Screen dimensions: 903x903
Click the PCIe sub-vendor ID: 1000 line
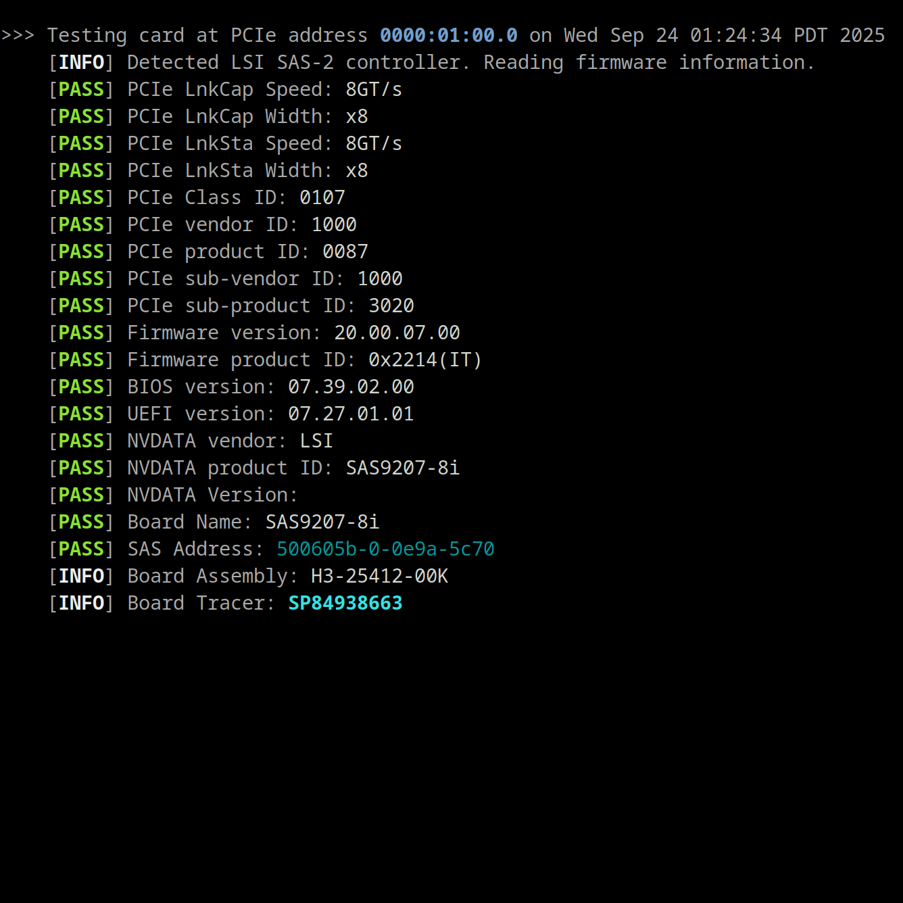(x=226, y=278)
